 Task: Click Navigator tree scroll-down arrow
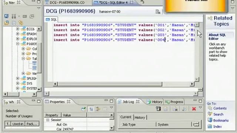[x=39, y=89]
